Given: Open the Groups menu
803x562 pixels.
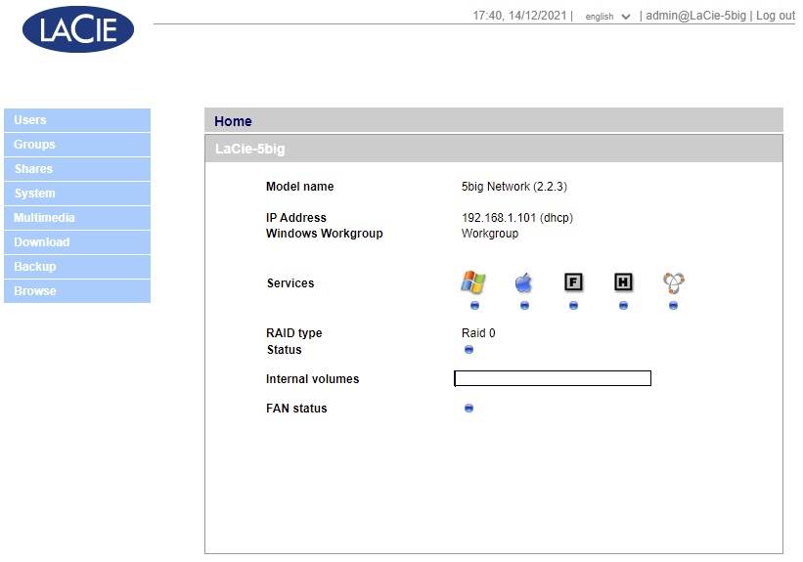Looking at the screenshot, I should [77, 145].
